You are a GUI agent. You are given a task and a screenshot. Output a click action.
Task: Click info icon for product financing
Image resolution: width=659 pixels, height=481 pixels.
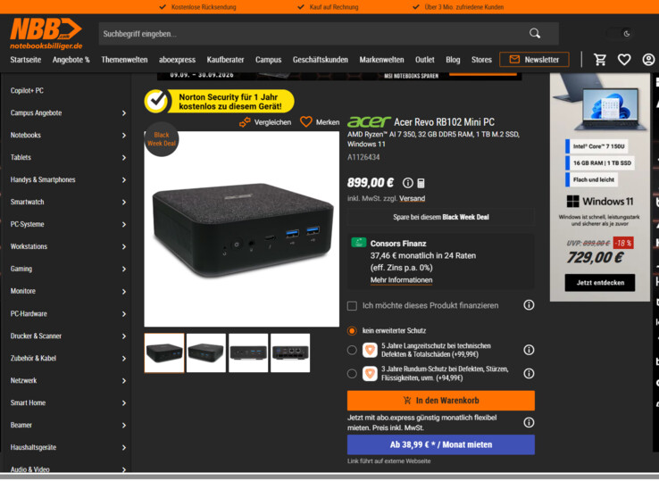(529, 305)
